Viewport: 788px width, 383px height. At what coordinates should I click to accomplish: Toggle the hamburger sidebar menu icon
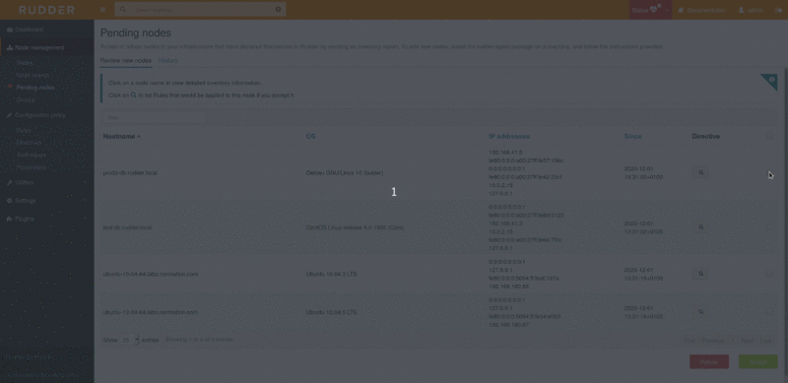click(x=102, y=10)
